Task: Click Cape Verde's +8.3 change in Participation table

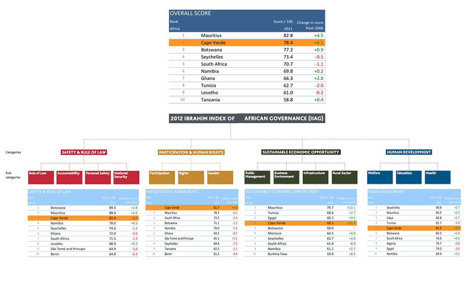Action: click(234, 208)
